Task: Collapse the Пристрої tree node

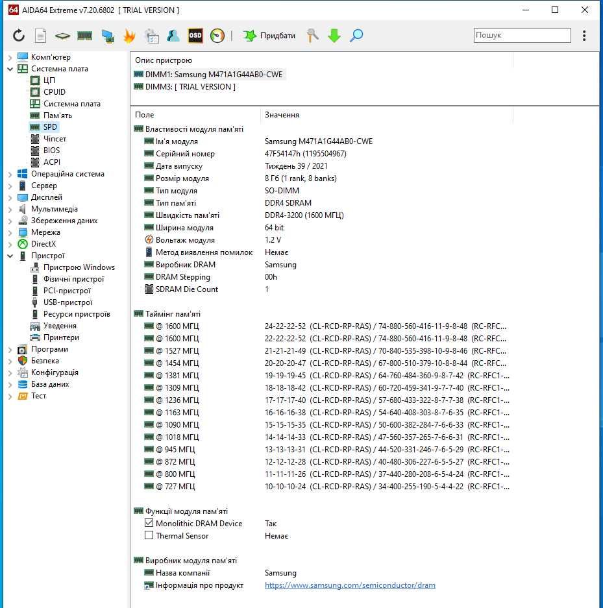Action: (10, 256)
